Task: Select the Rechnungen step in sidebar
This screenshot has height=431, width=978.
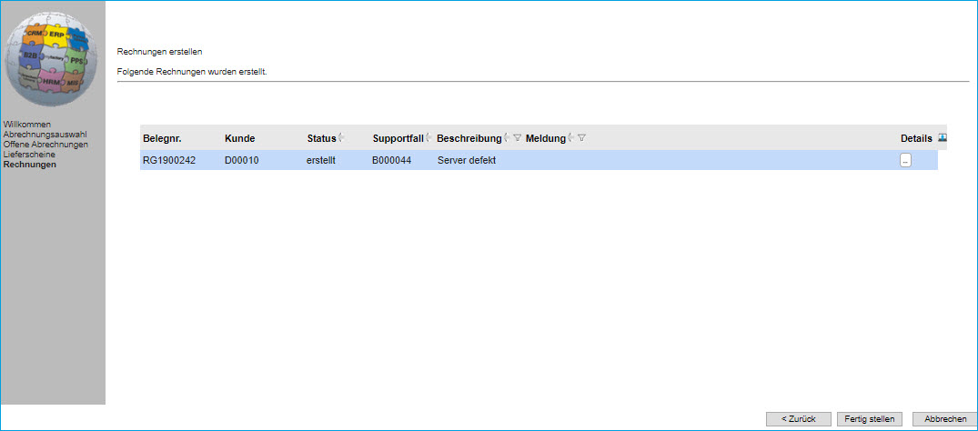Action: [x=29, y=165]
